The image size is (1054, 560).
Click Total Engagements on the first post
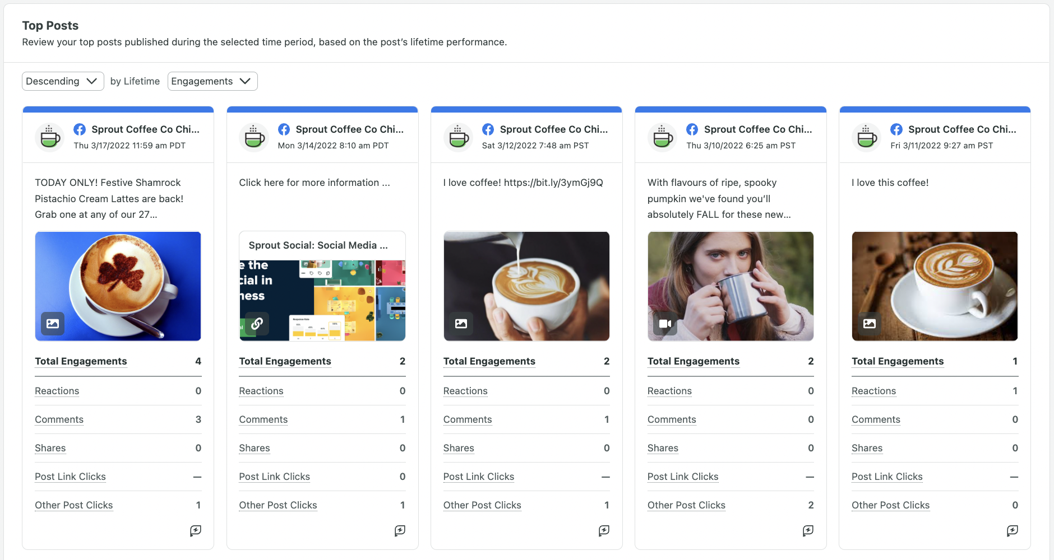pyautogui.click(x=81, y=361)
